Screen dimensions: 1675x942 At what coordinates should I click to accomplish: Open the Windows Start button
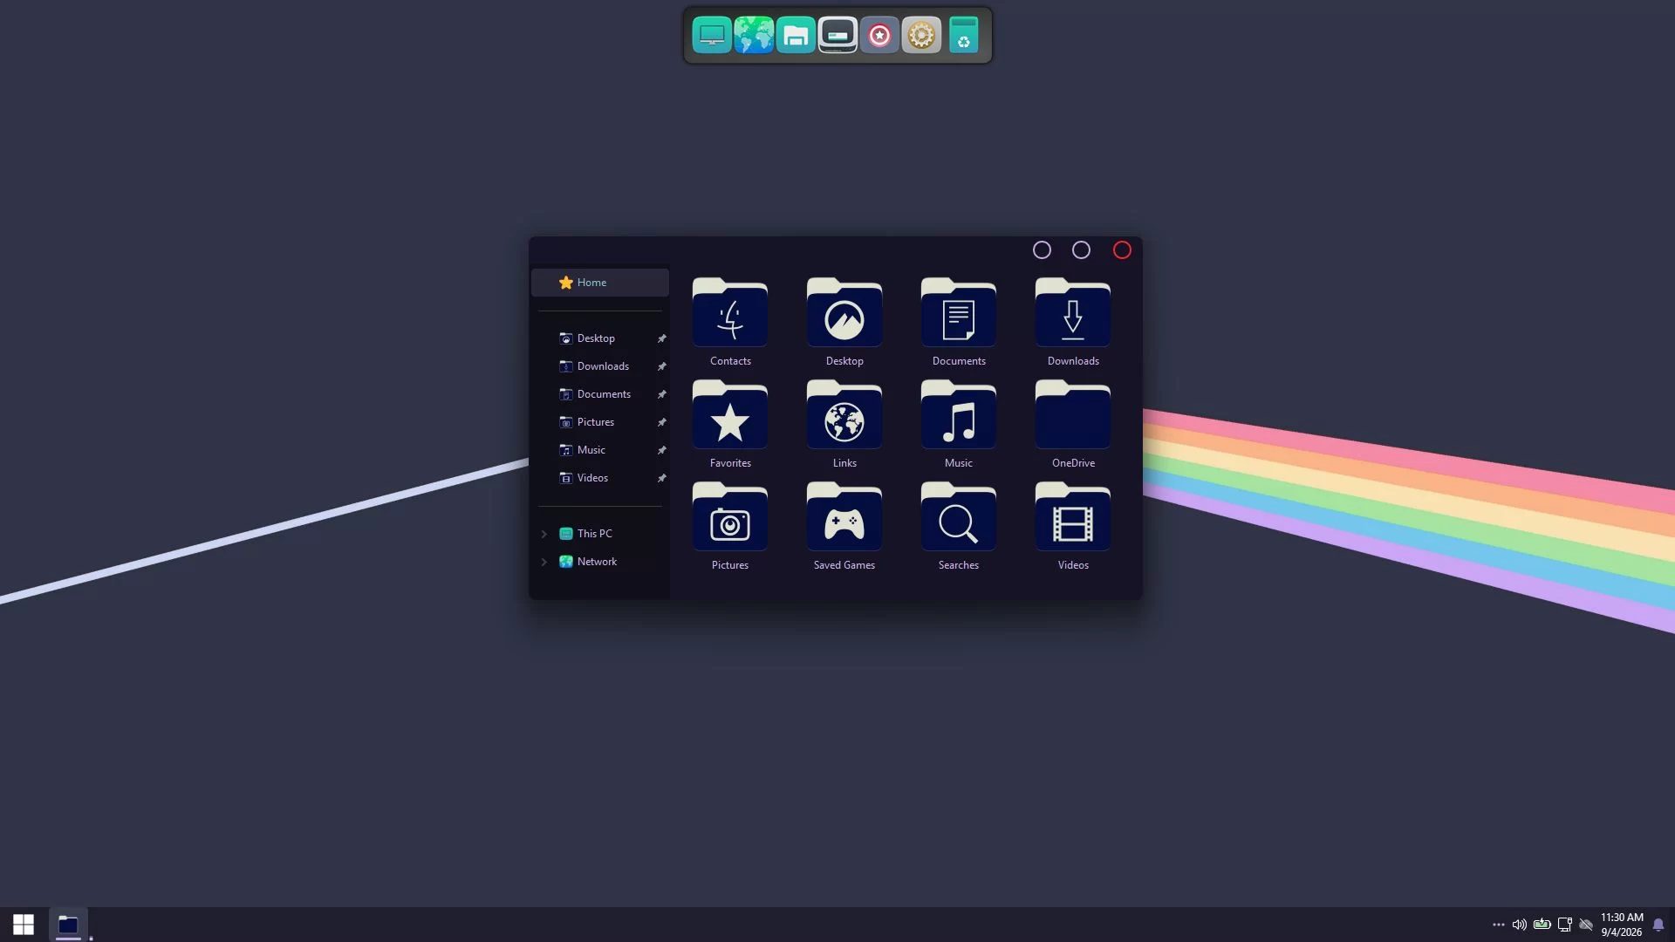[x=24, y=925]
